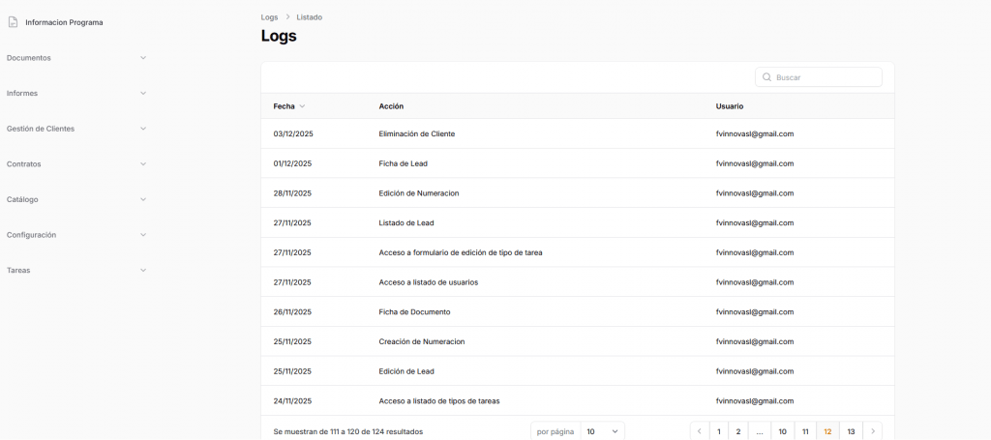Viewport: 991px width, 440px height.
Task: Click the Buscar search field
Action: pos(825,77)
